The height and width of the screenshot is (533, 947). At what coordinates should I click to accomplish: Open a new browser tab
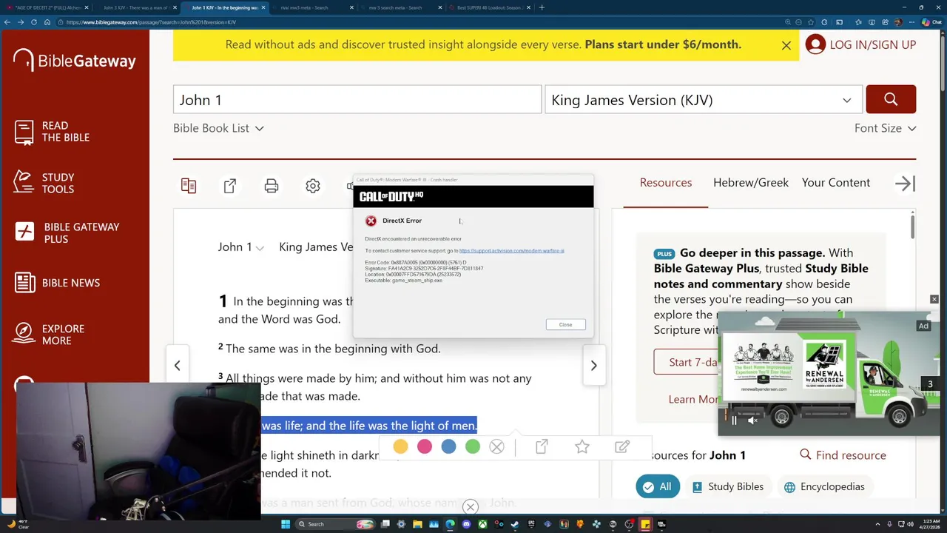coord(542,7)
